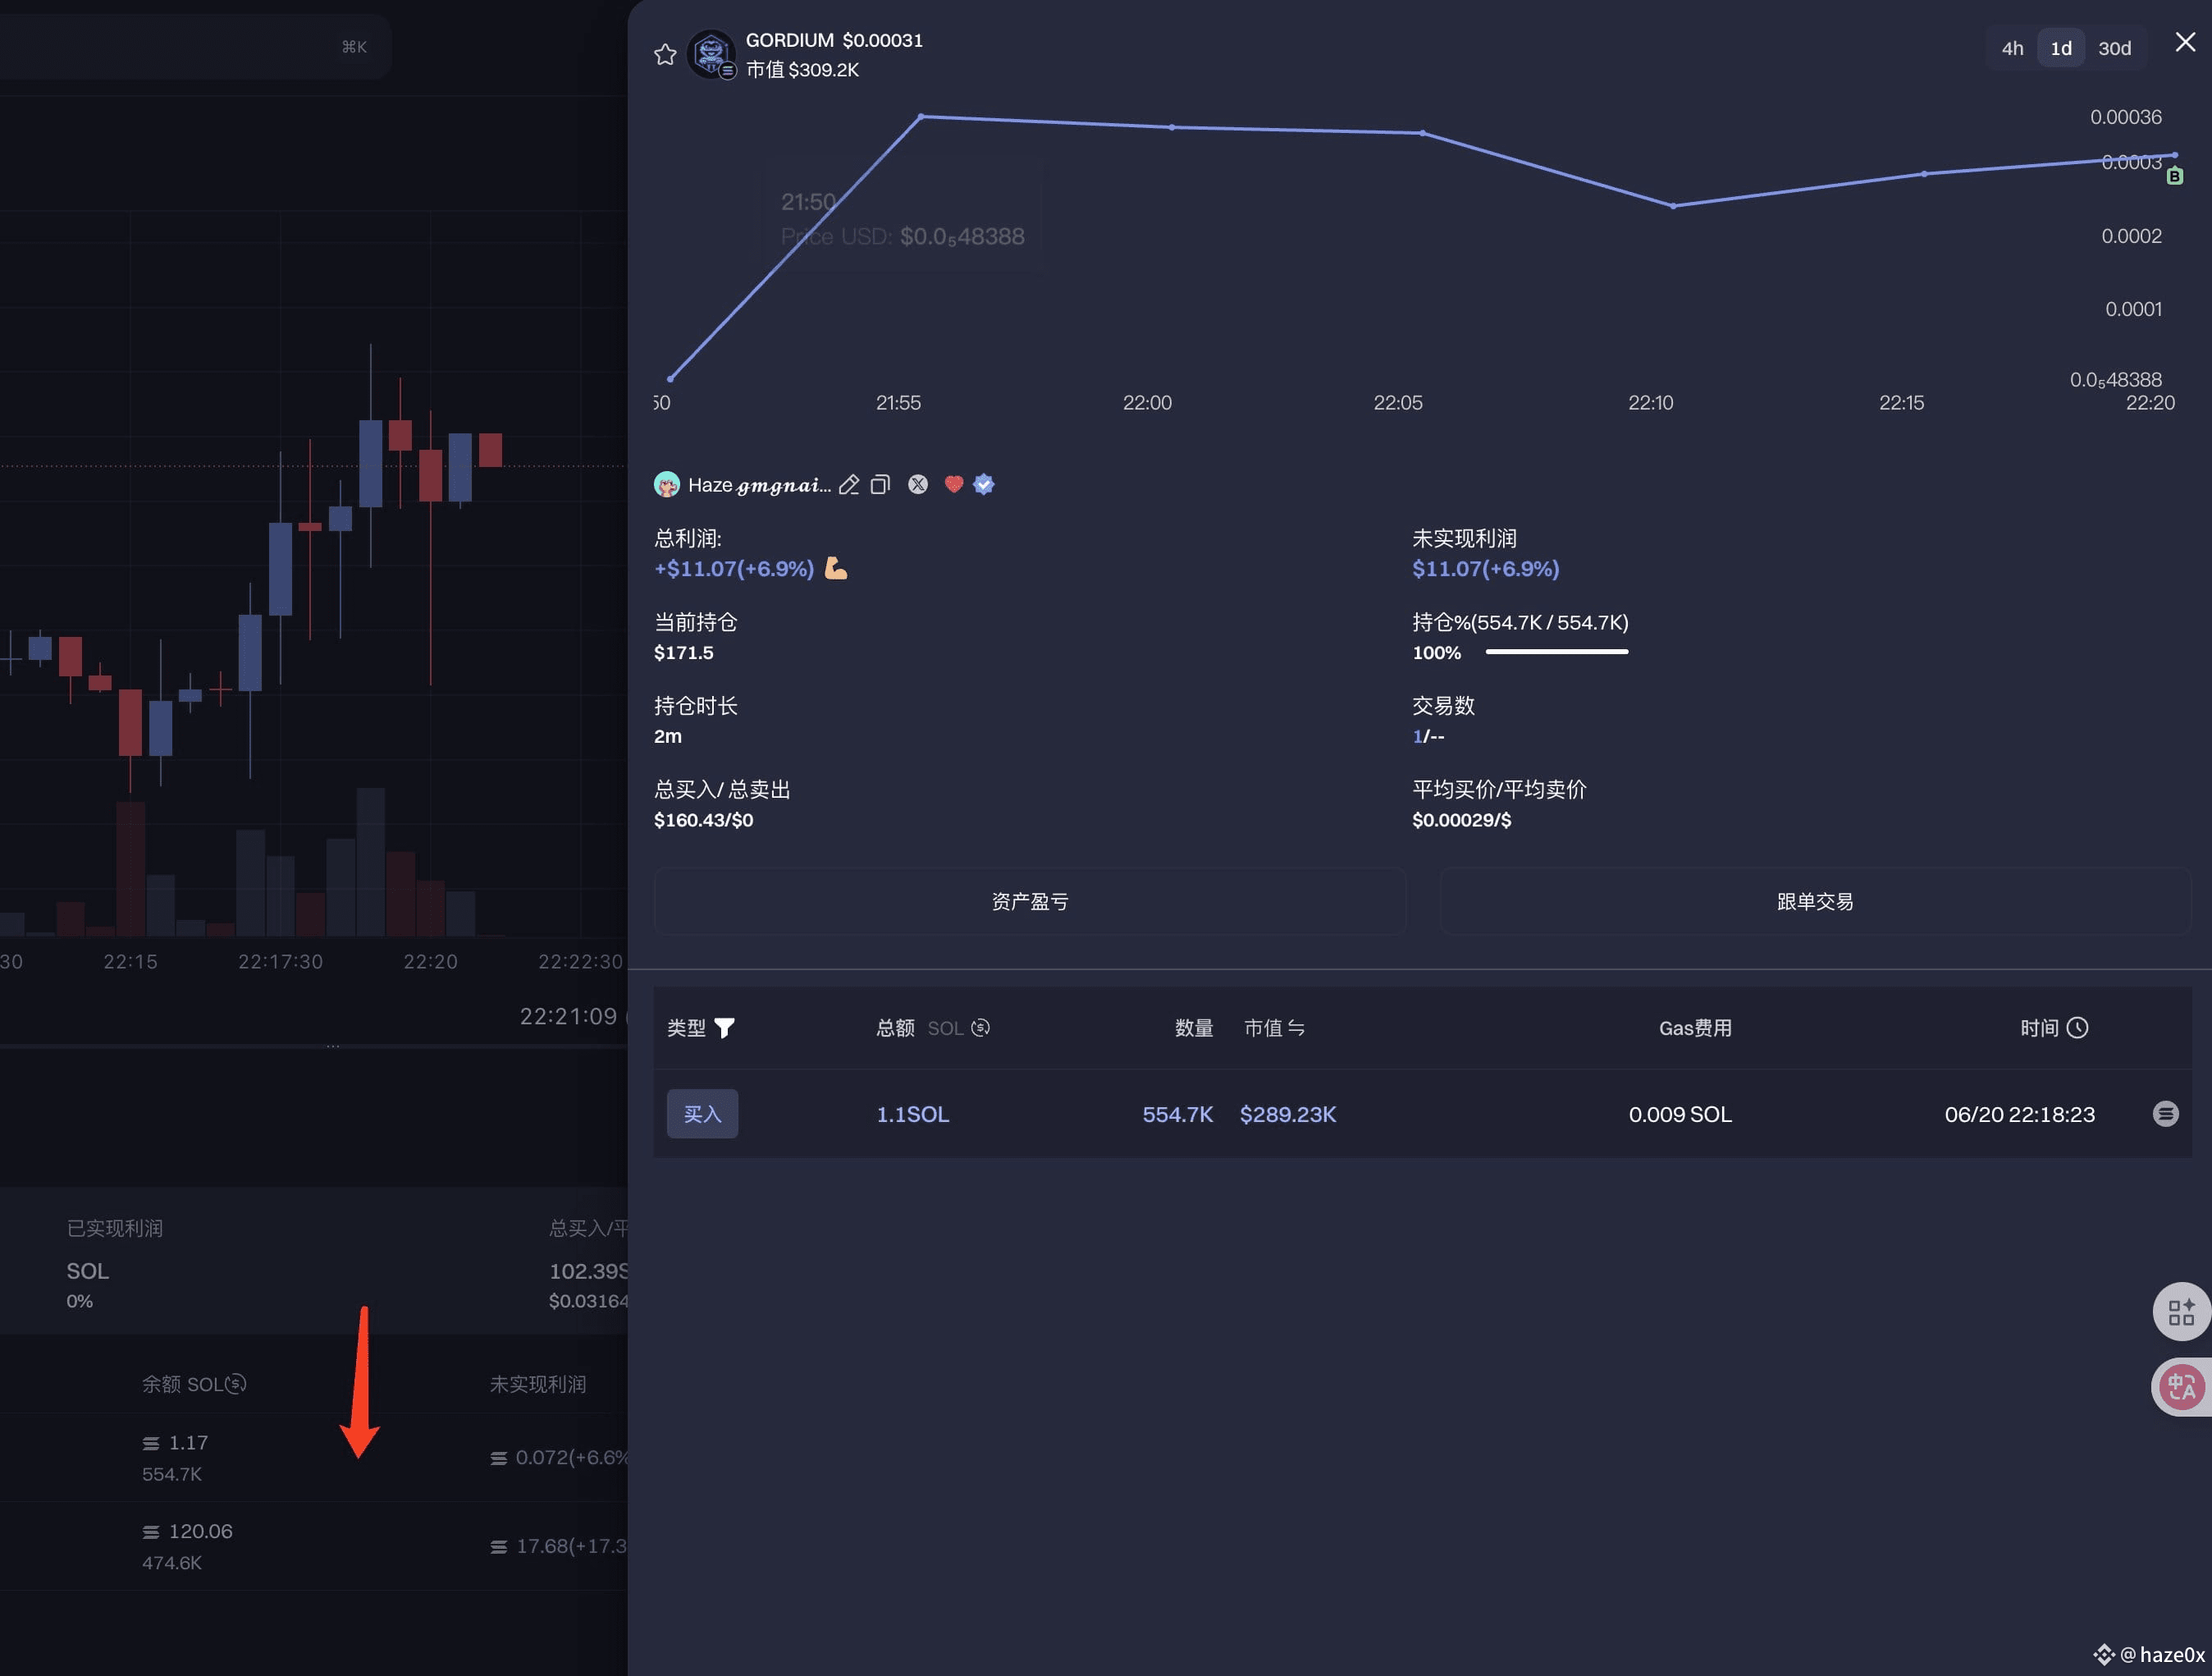Click the 554.7K quantity value
2212x1676 pixels.
pos(1177,1114)
